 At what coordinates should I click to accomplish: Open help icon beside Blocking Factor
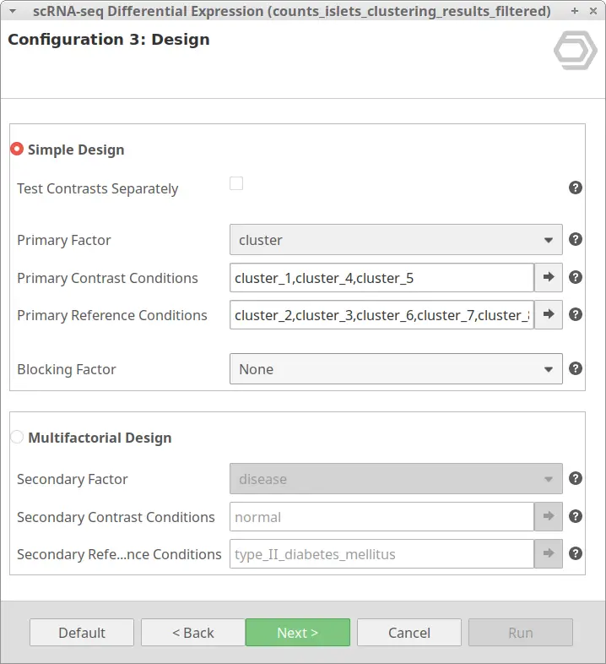[575, 368]
